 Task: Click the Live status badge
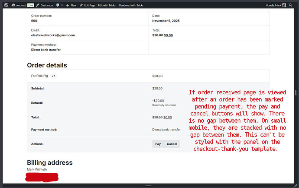(x=30, y=5)
